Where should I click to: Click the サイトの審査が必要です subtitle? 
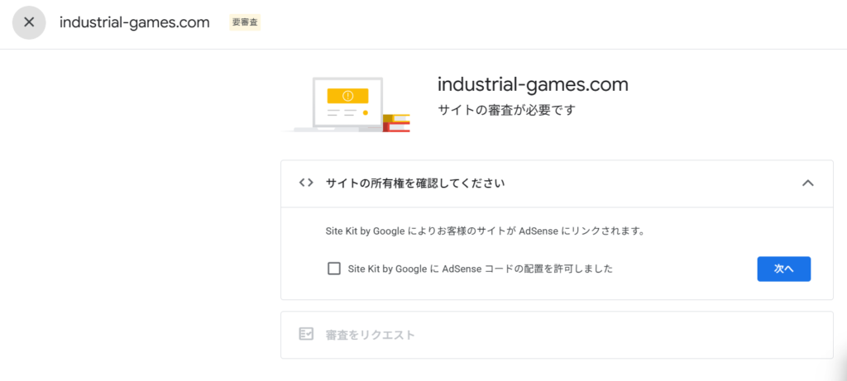(x=505, y=110)
